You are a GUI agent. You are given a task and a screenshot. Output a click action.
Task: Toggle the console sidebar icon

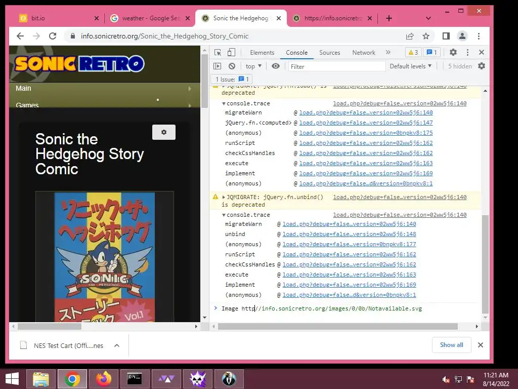[x=218, y=66]
